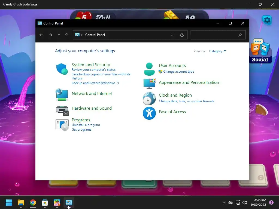
Task: Click Change date, time, or number formats
Action: (x=186, y=101)
